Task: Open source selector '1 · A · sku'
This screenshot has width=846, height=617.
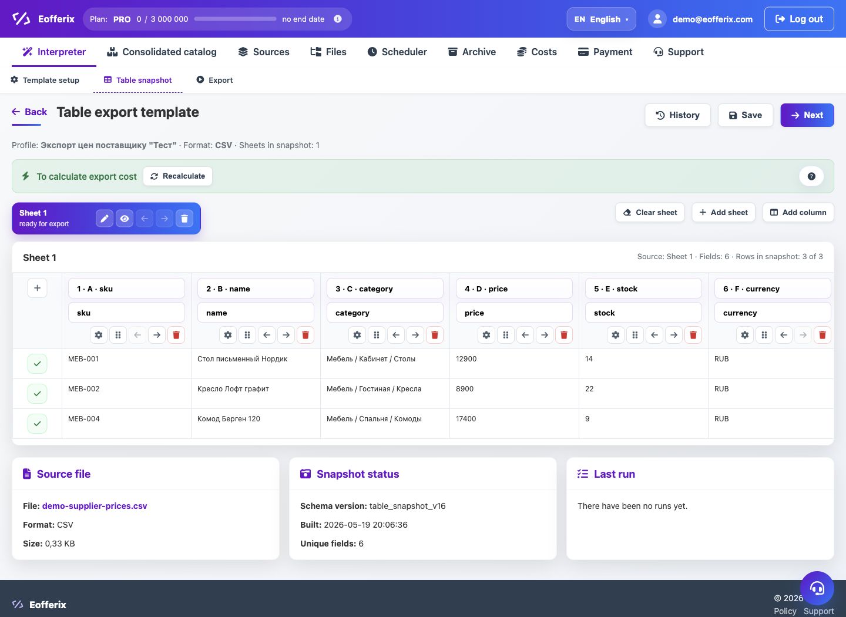Action: pos(126,289)
